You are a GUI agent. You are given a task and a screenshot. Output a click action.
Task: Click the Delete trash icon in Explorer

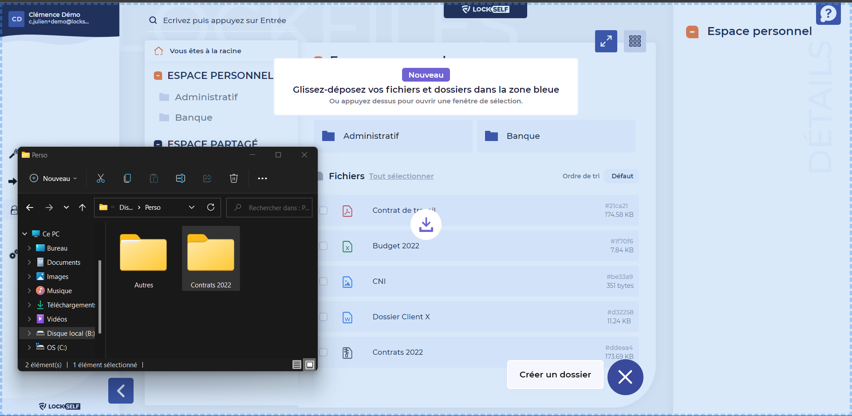coord(234,178)
